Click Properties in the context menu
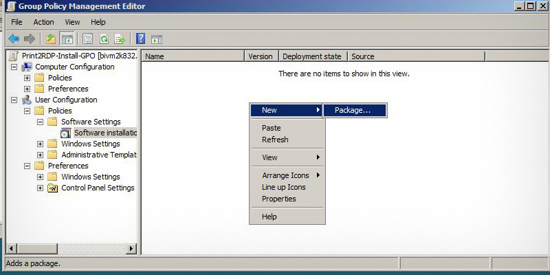The height and width of the screenshot is (275, 550). [278, 199]
